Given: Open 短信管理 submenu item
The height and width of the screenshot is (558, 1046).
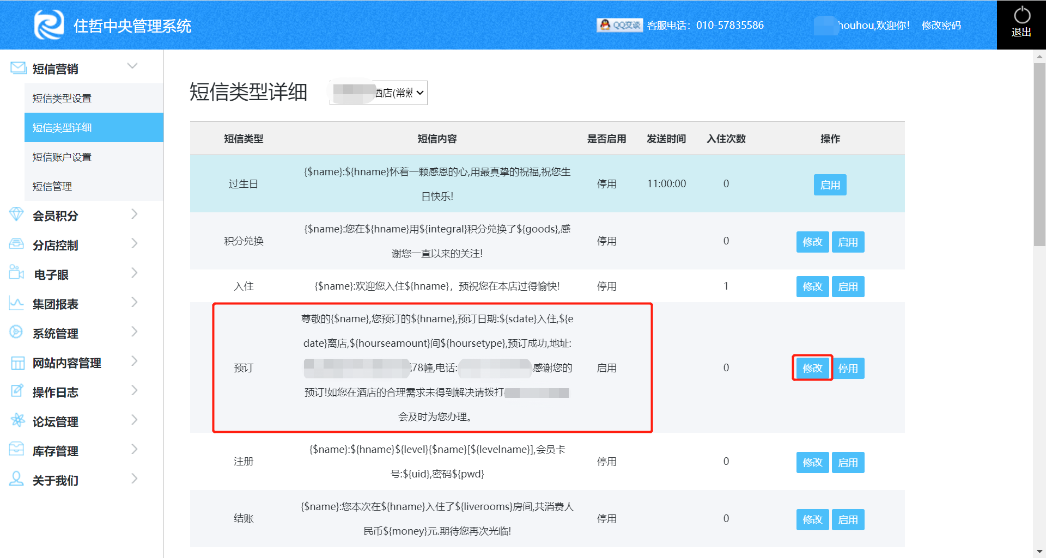Looking at the screenshot, I should pos(94,186).
